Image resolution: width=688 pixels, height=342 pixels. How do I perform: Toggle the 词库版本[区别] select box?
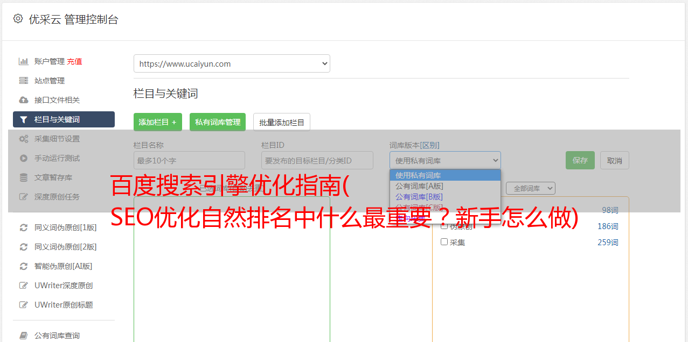[445, 160]
